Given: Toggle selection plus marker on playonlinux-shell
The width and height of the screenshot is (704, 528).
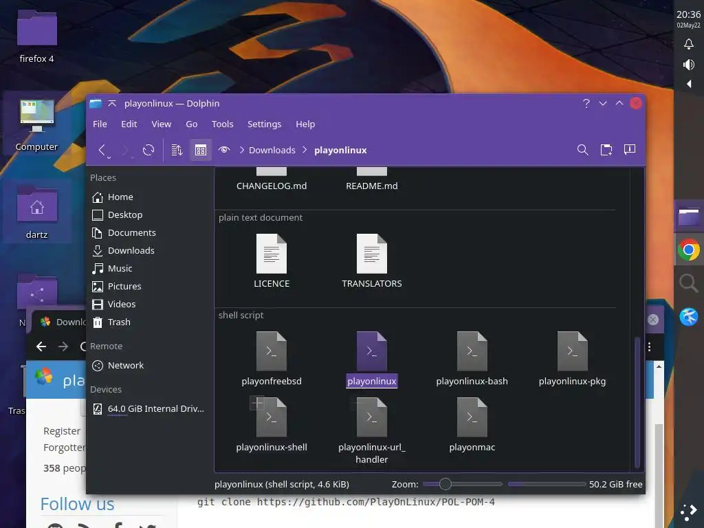Looking at the screenshot, I should coord(257,403).
